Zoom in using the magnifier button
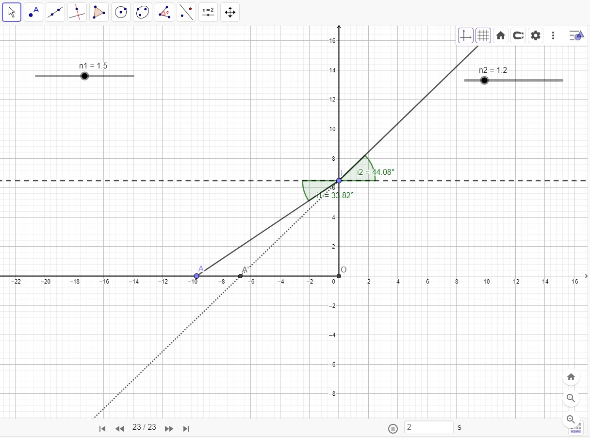The width and height of the screenshot is (590, 438). click(x=571, y=398)
